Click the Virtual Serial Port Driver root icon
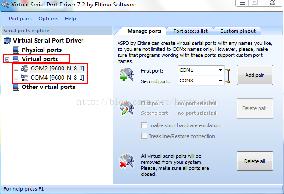 pyautogui.click(x=7, y=41)
